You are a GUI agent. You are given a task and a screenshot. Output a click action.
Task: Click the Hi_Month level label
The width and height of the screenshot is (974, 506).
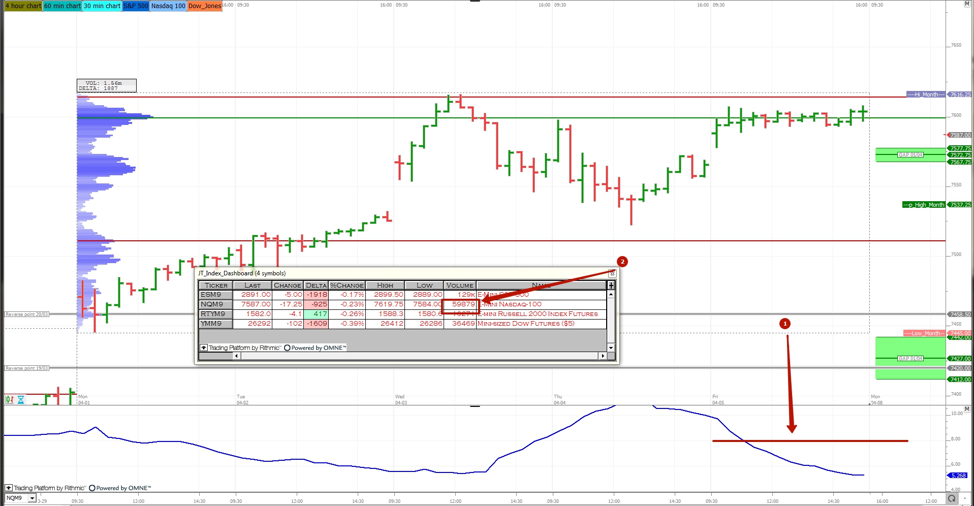click(x=927, y=94)
